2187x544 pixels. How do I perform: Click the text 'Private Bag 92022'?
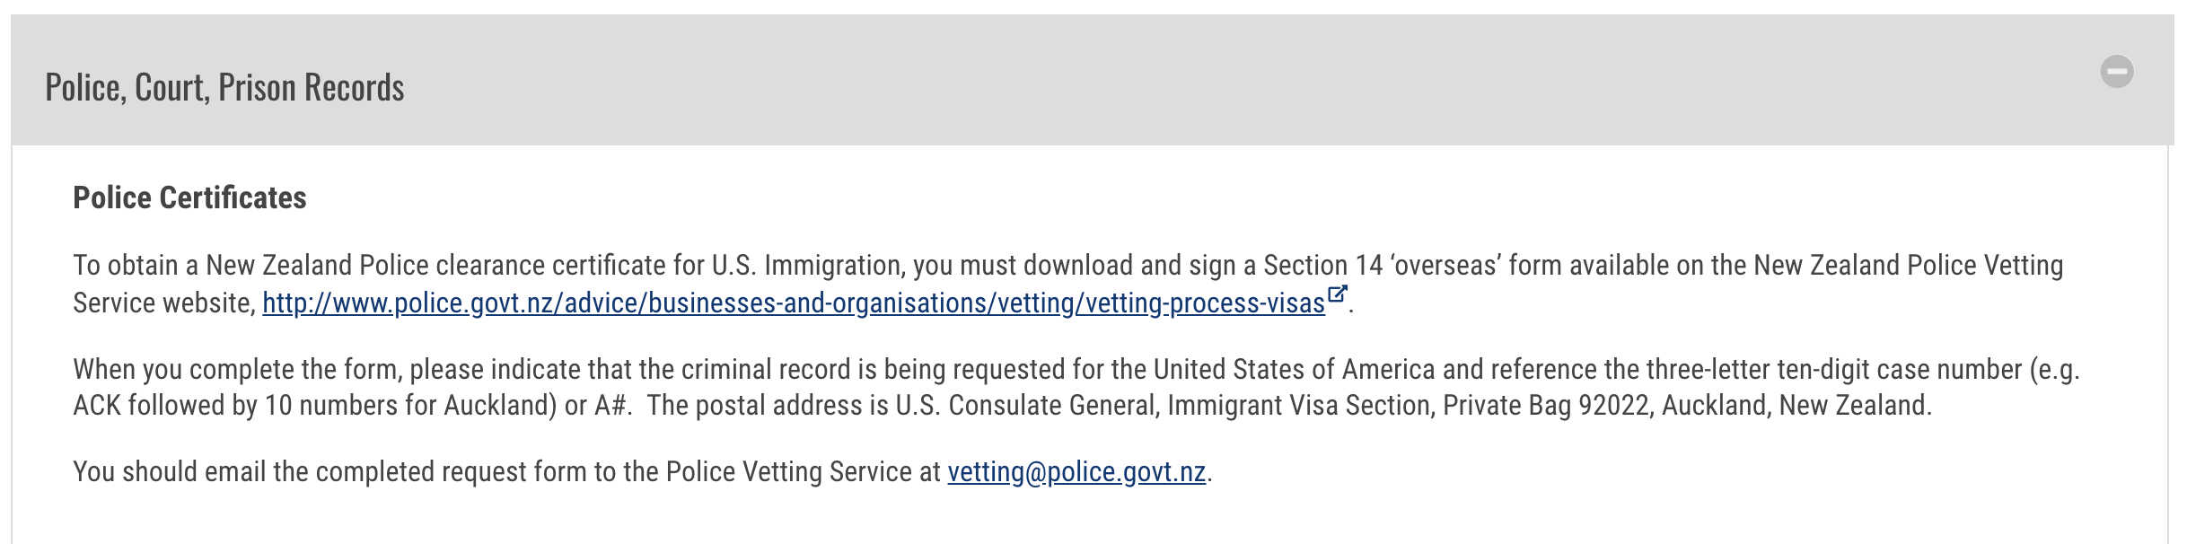1547,406
